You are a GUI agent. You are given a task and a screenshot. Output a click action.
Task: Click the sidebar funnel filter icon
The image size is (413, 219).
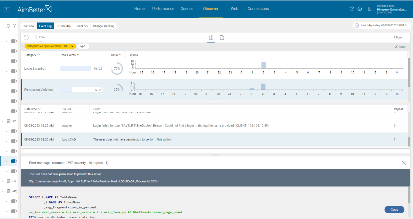click(x=14, y=26)
